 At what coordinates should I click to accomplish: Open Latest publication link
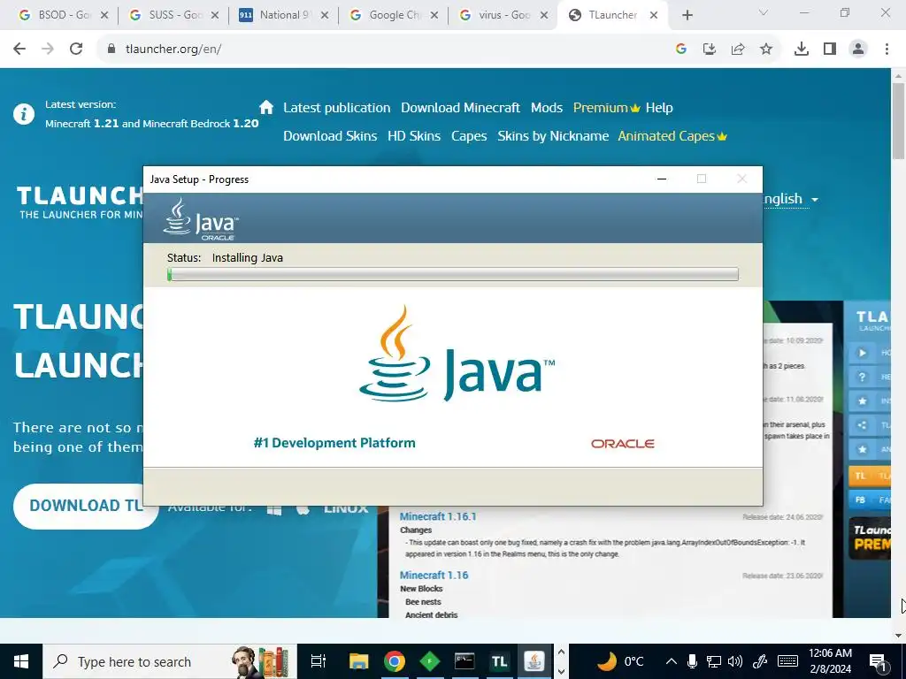pos(337,108)
